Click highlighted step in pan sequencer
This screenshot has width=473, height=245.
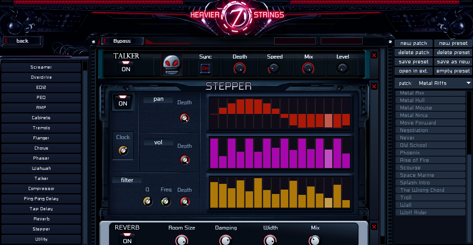coord(329,121)
